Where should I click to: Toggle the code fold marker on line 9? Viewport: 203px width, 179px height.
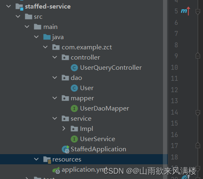coord(198,55)
